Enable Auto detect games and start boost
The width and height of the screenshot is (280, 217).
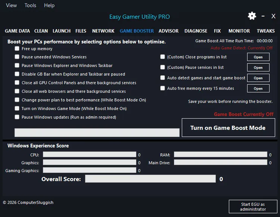[x=162, y=78]
